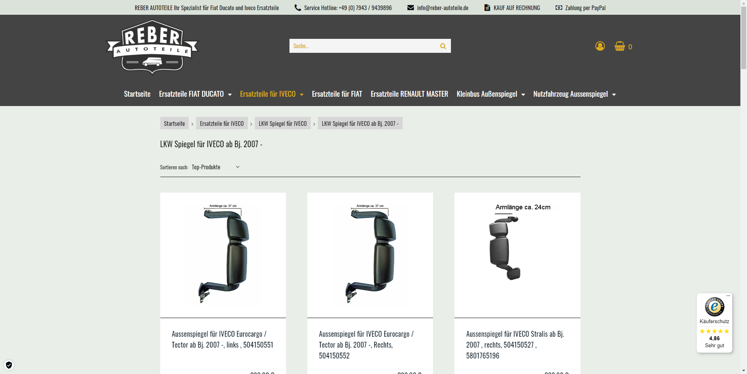Open Ersatzteile RENAULT MASTER menu item
Image resolution: width=747 pixels, height=374 pixels.
(x=409, y=94)
